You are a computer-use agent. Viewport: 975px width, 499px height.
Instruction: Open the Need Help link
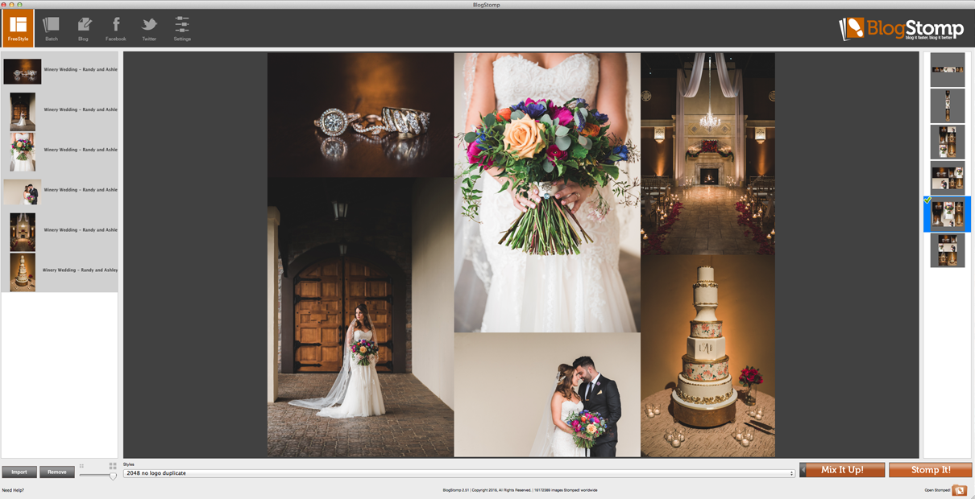[x=11, y=489]
